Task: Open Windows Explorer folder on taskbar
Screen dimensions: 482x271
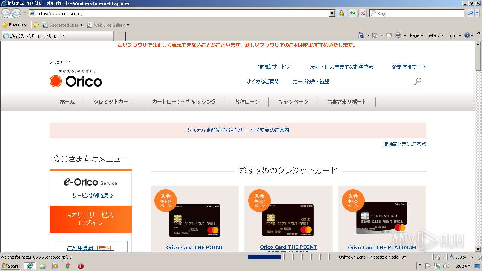Action: tap(43, 266)
